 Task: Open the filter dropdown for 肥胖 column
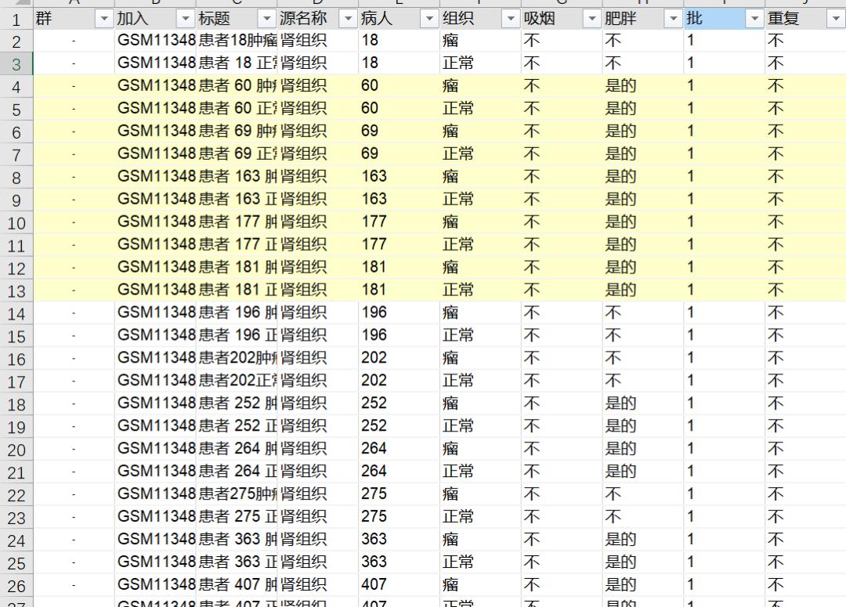pos(673,20)
